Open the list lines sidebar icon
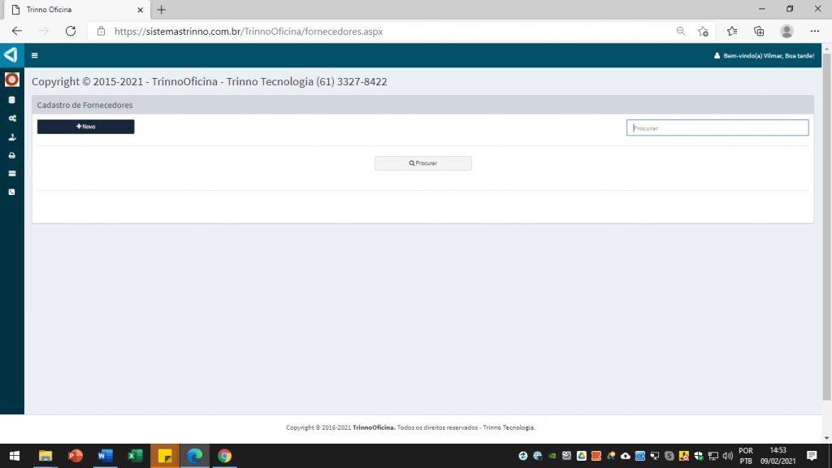This screenshot has width=832, height=468. coord(11,174)
